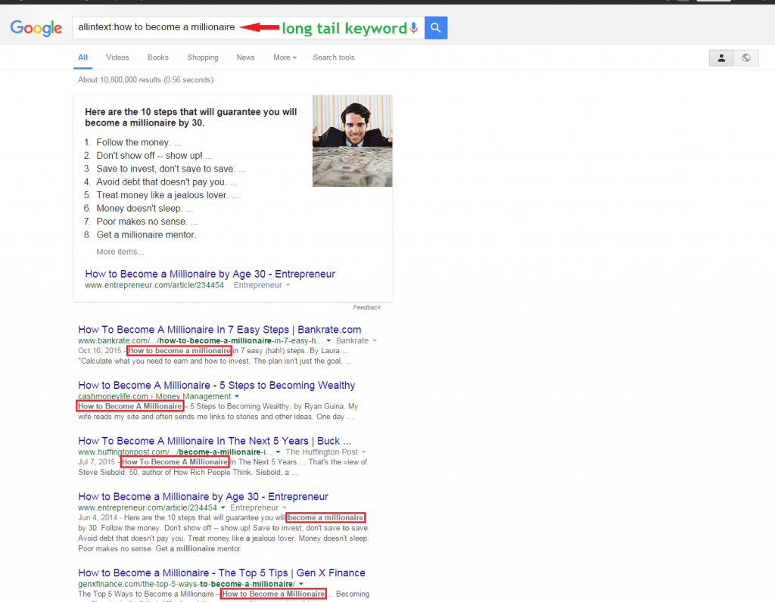Open Bankrate 7 Easy Steps result
This screenshot has width=775, height=602.
coord(219,330)
